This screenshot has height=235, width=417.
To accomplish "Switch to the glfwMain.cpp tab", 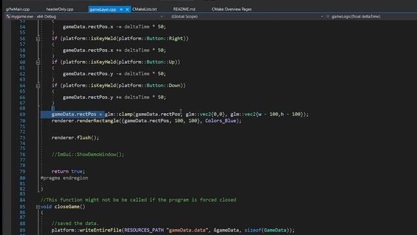I will [x=18, y=9].
